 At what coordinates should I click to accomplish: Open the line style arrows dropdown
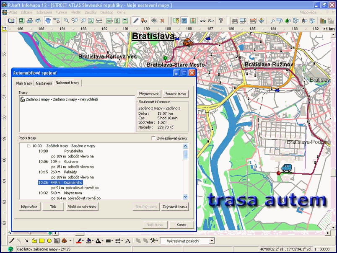click(x=122, y=241)
